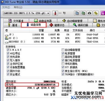Copy info to clipboard icon
This screenshot has height=101, width=105.
[77, 13]
